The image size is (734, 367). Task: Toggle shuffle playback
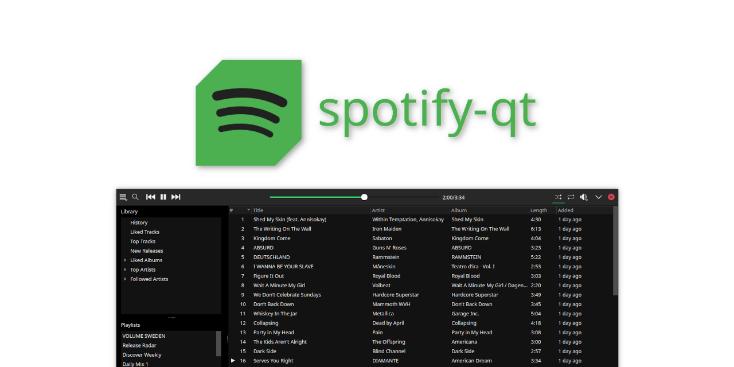click(x=558, y=197)
